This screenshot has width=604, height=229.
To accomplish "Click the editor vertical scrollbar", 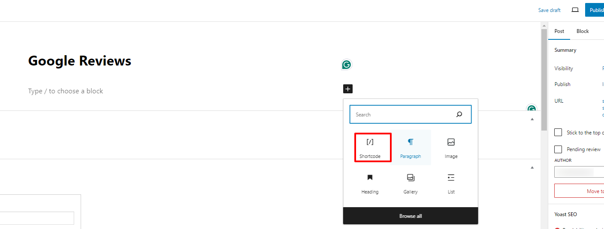I will click(544, 80).
